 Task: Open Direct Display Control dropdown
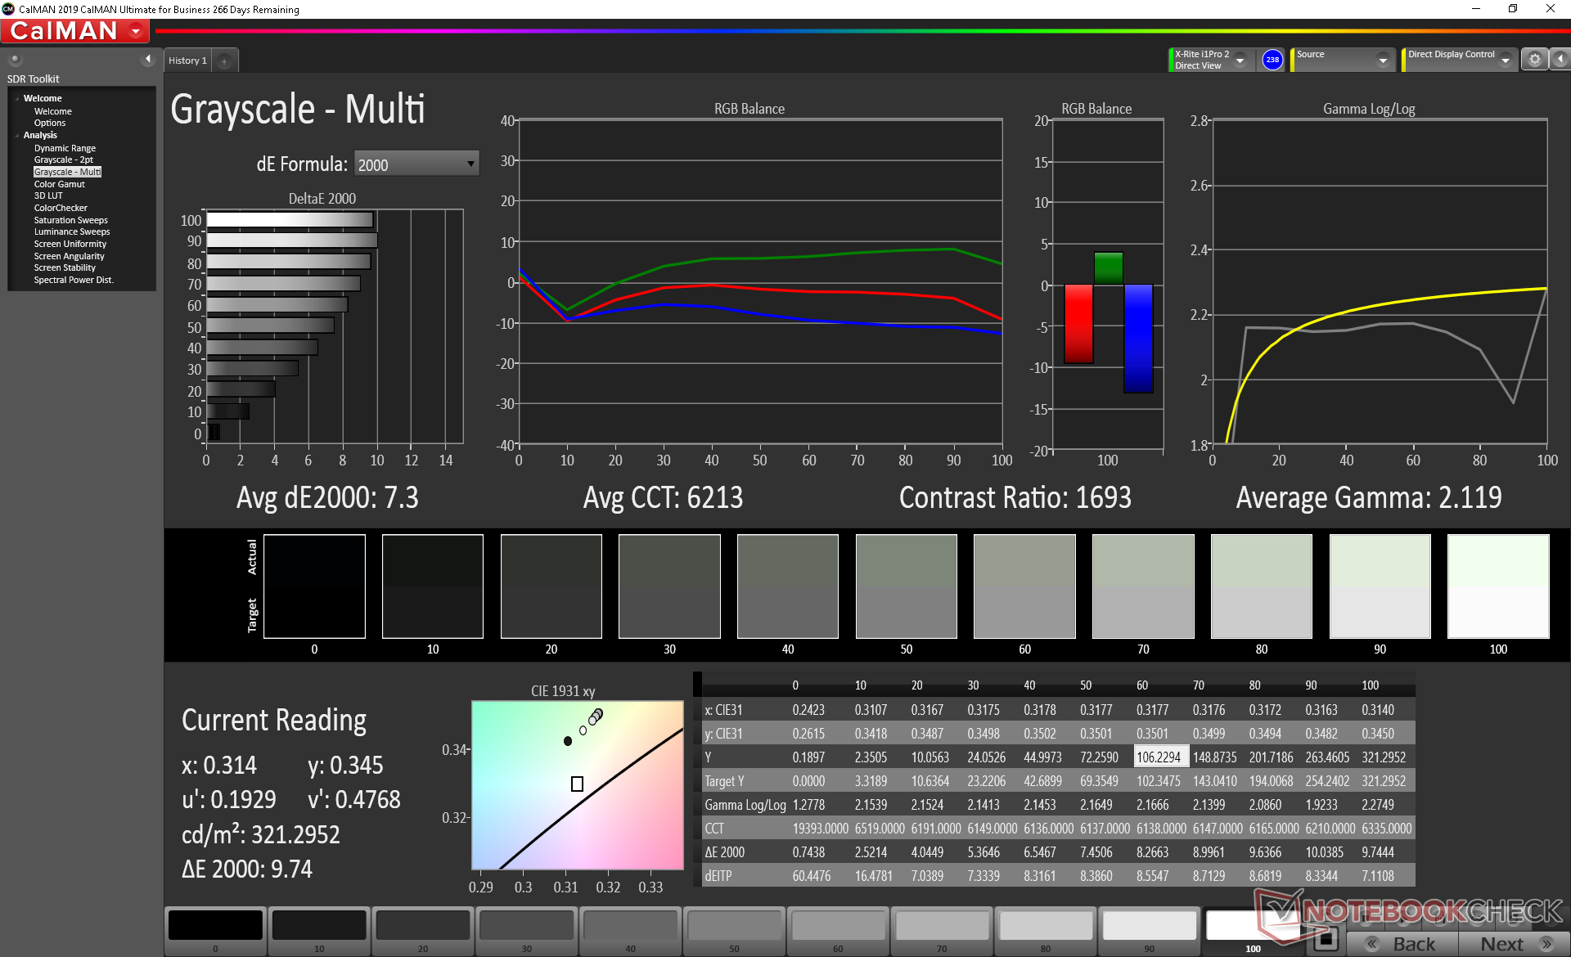[1504, 61]
